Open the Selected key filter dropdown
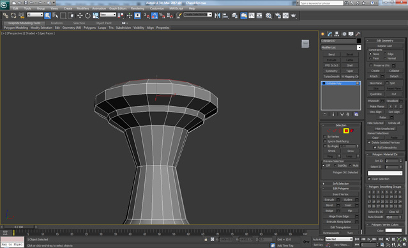Screen dimensions: 408x248 [339, 239]
